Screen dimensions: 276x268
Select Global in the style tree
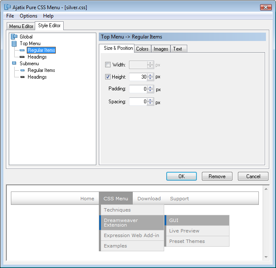26,37
